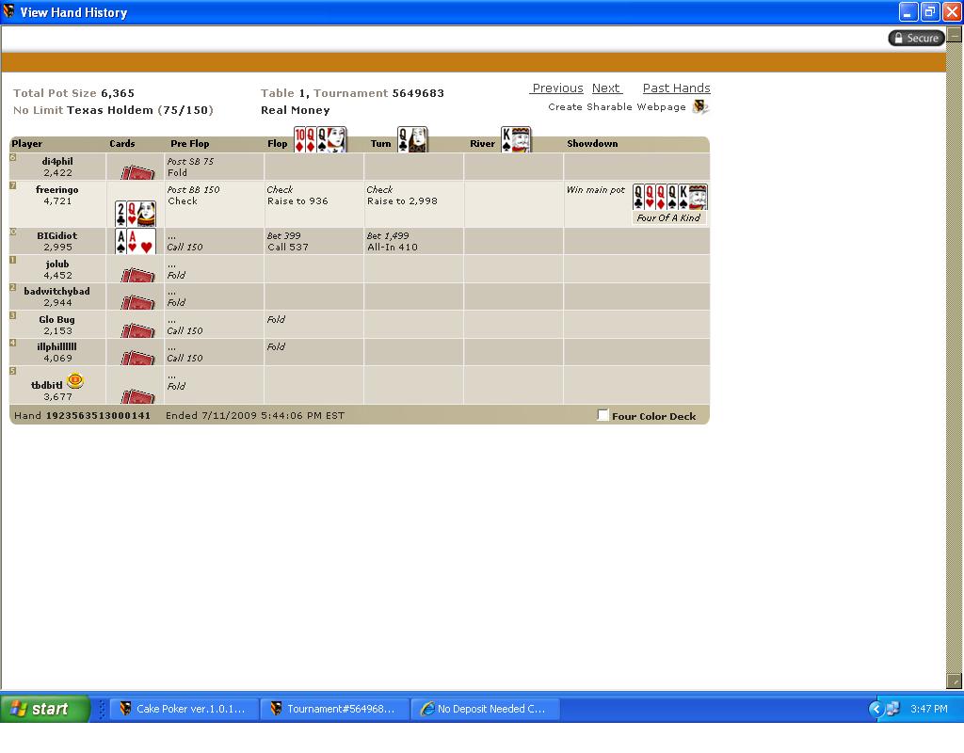Viewport: 964px width, 753px height.
Task: Click the dealer button chip beside tbdbitl
Action: 75,381
